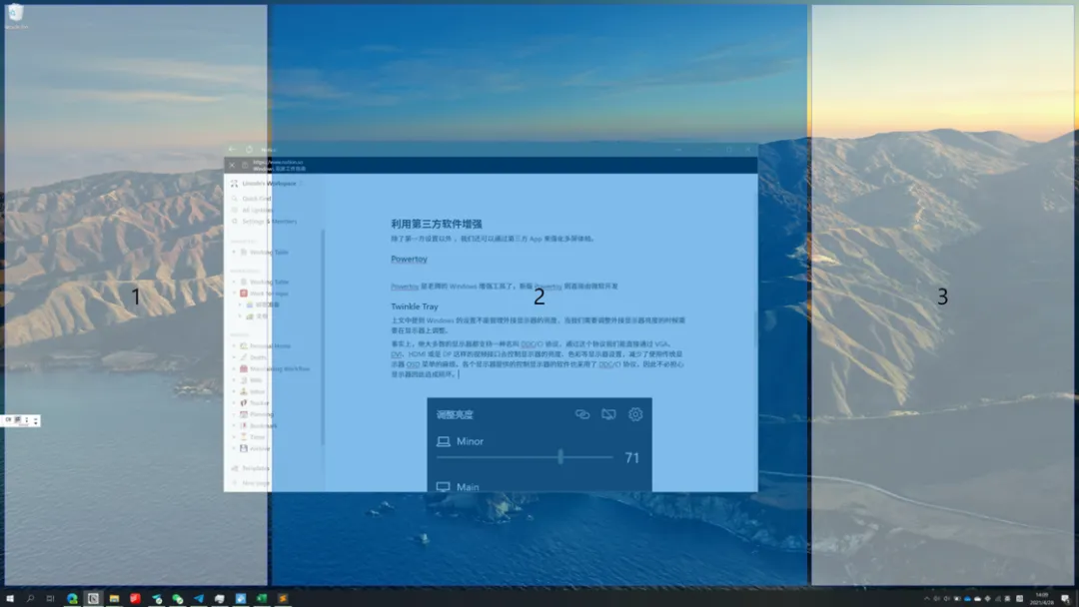Viewport: 1079px width, 607px height.
Task: Click the turn-off-displays icon in Twinkle Tray
Action: tap(607, 414)
